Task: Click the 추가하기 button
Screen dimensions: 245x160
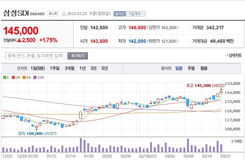Action: point(77,56)
